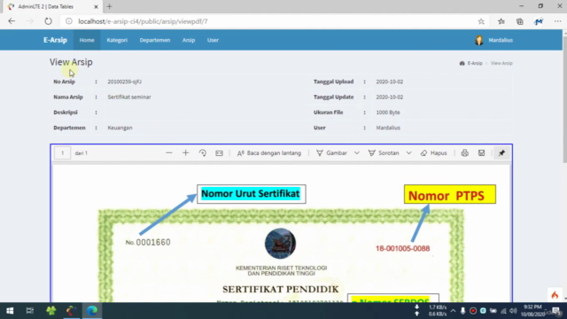
Task: Expand Sorotan highlight options arrow
Action: (408, 153)
